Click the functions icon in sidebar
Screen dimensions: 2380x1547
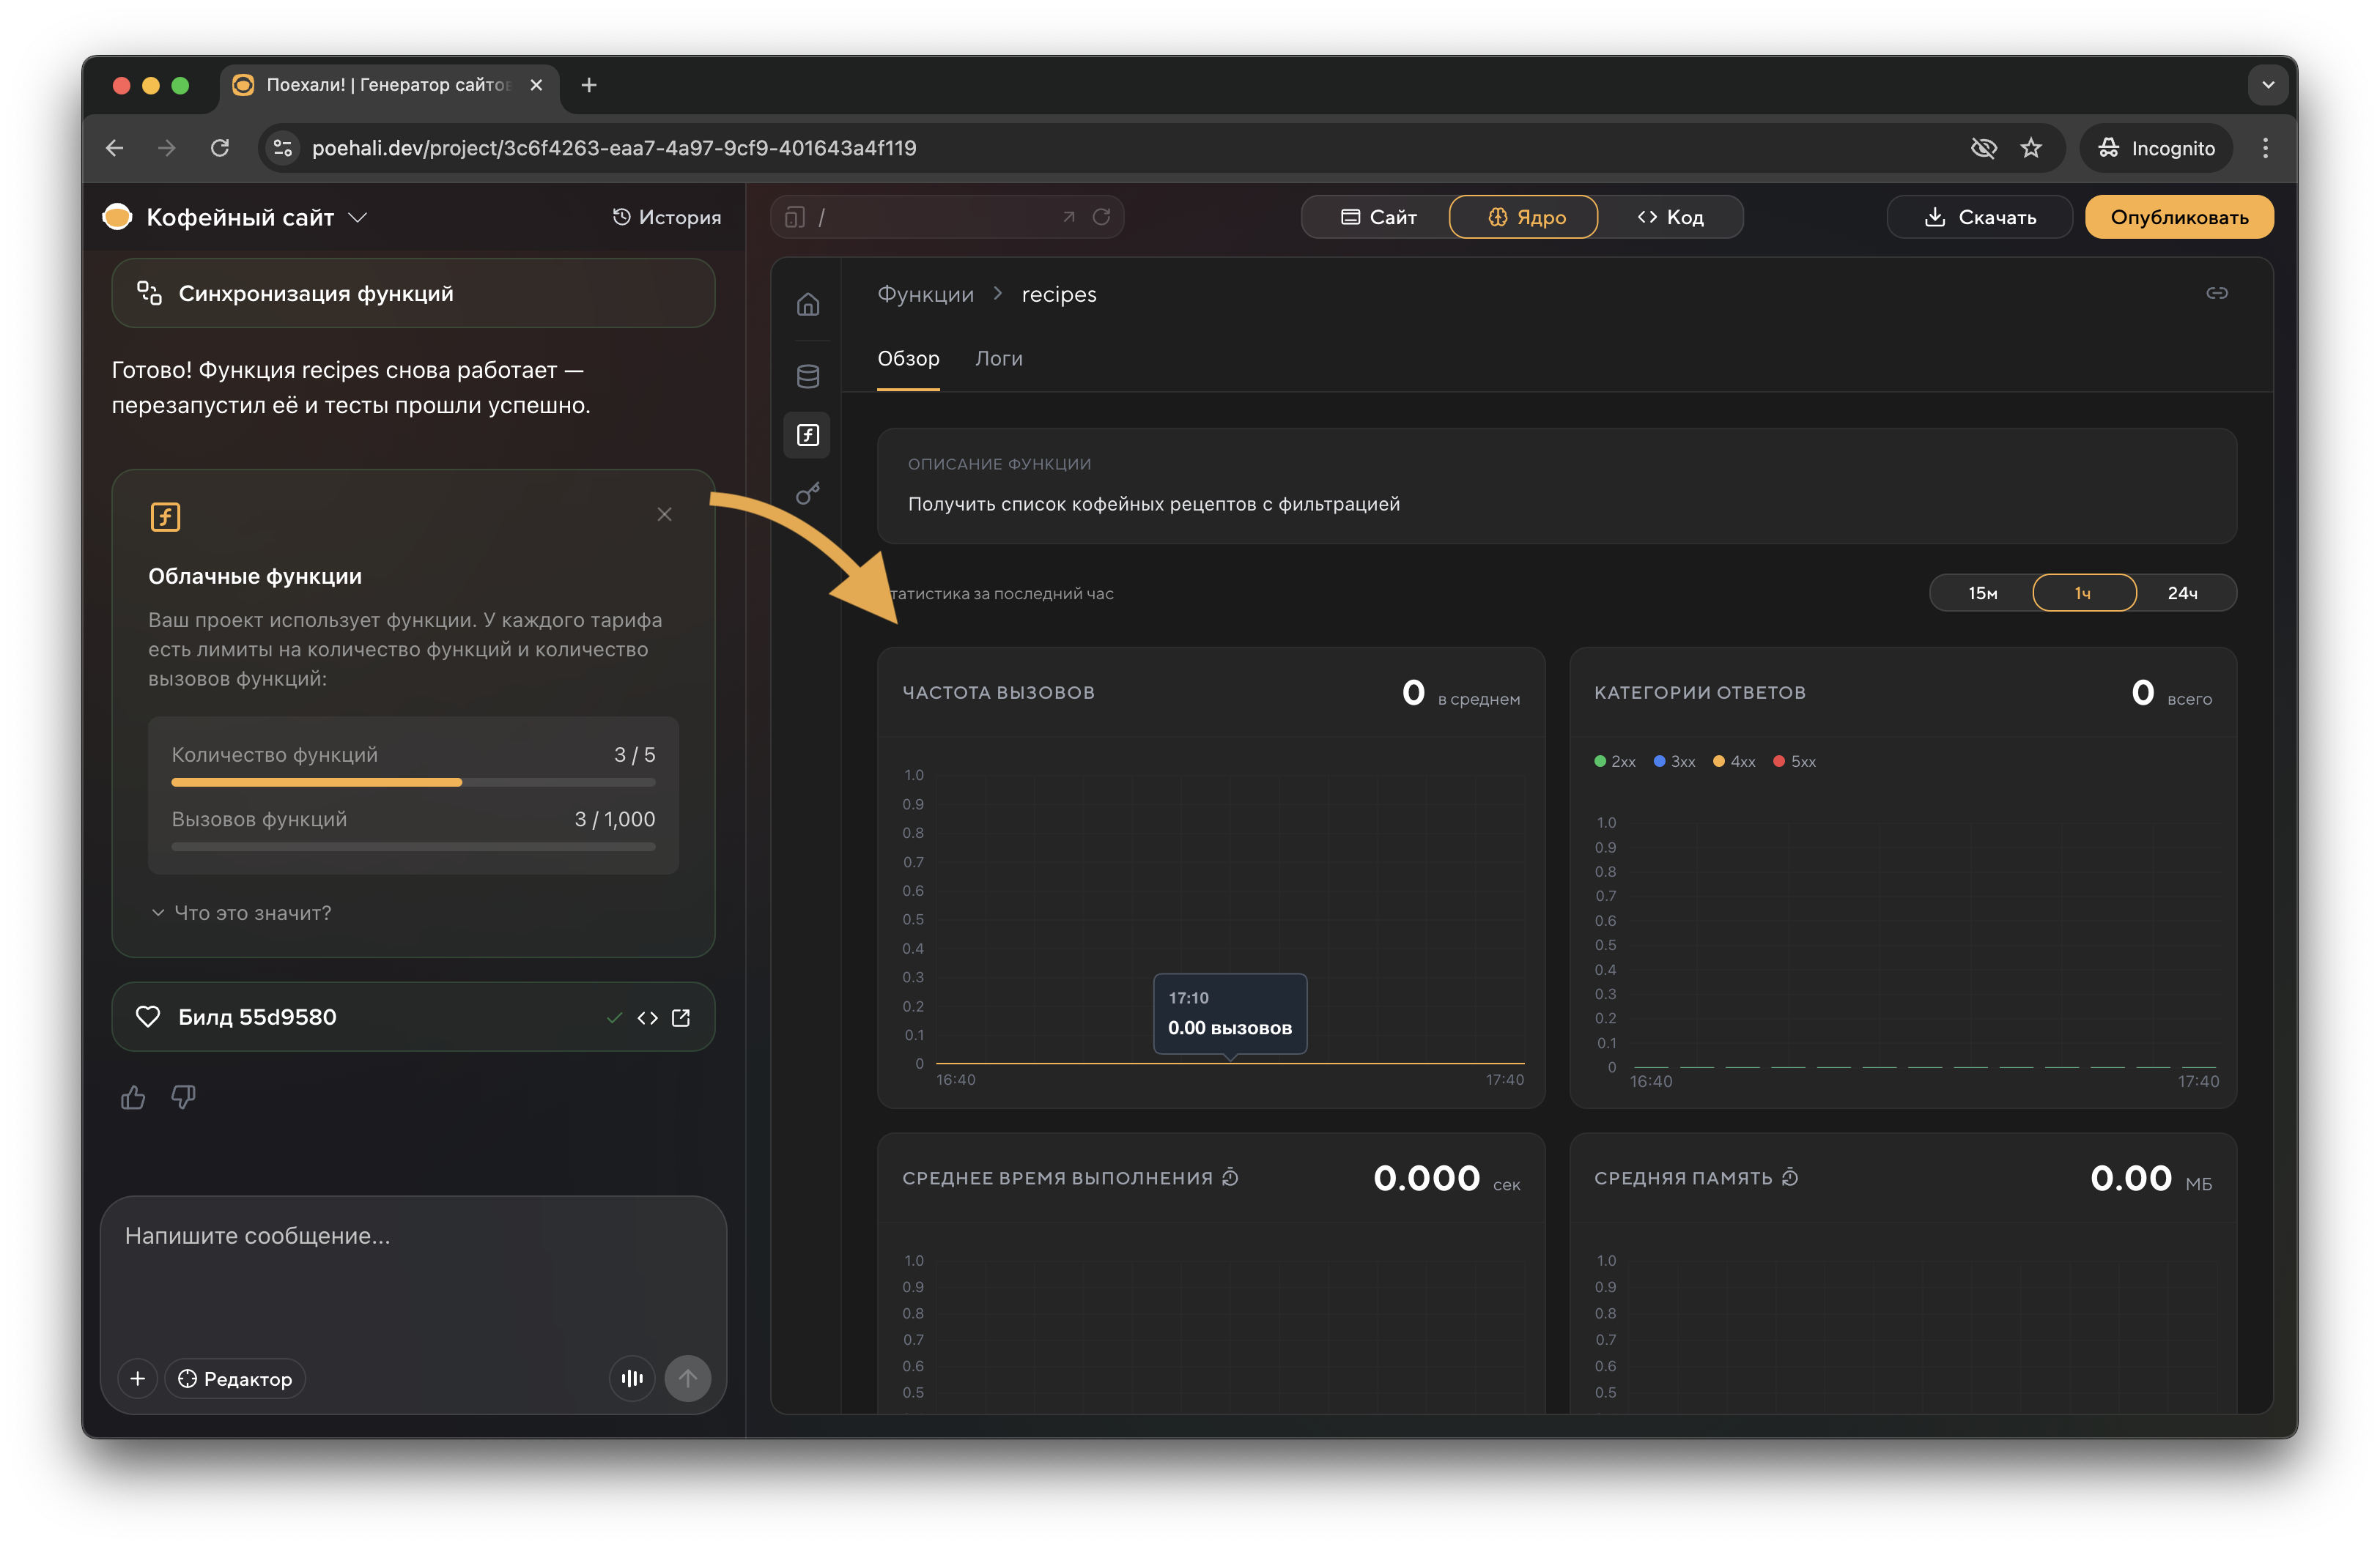click(807, 434)
